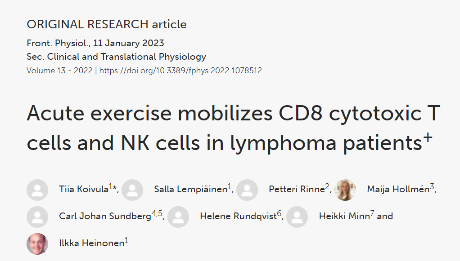Click Helene Rundqvist's placeholder avatar icon
Screen dimensions: 460x261
tap(178, 217)
